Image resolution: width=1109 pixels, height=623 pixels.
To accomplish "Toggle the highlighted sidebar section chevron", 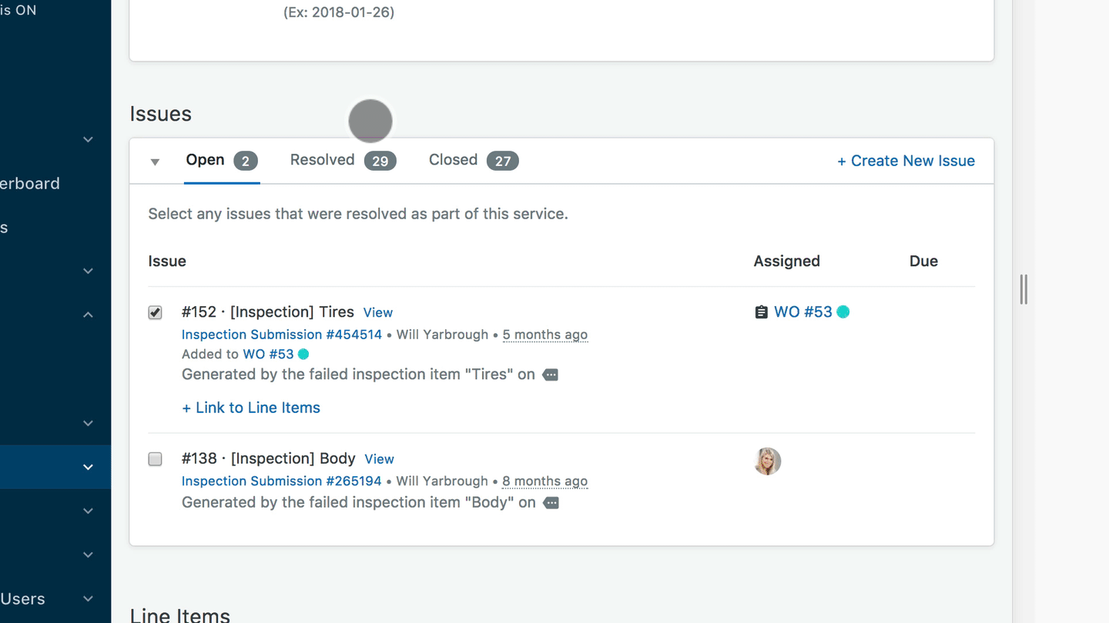I will (88, 467).
